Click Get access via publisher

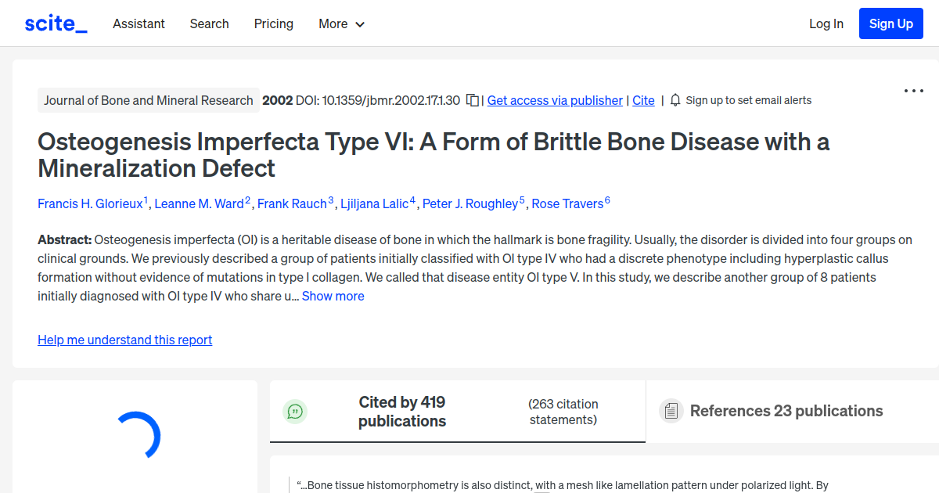coord(554,100)
